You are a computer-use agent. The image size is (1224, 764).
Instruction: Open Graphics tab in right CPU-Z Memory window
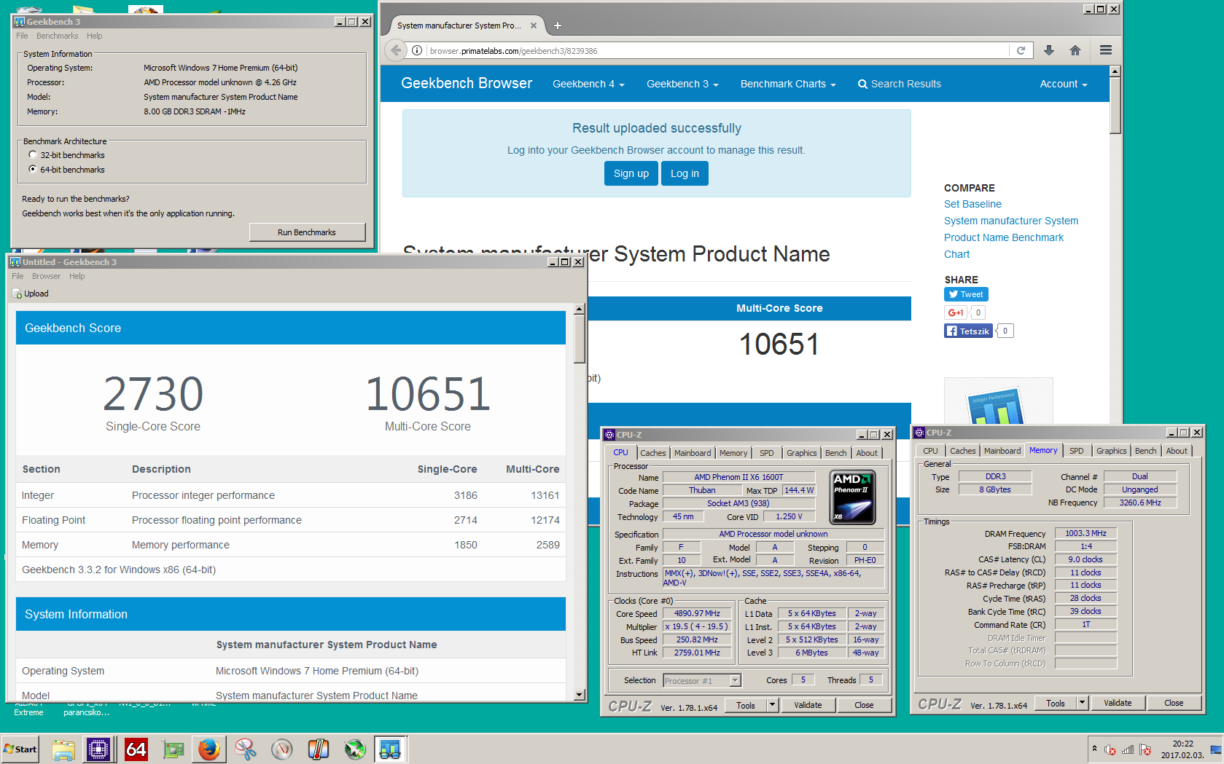click(x=1111, y=451)
